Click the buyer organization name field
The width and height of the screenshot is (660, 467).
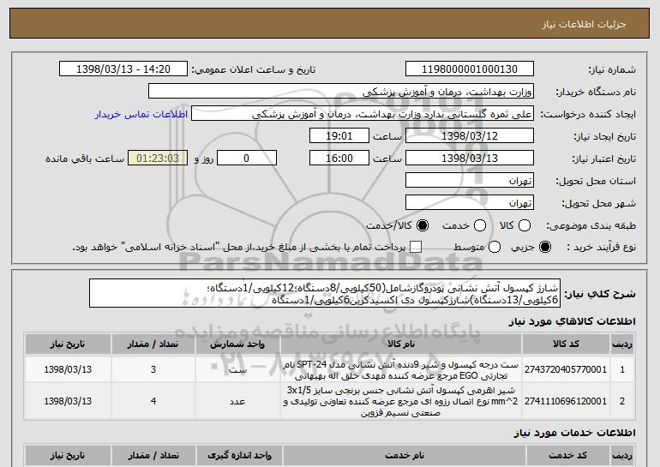click(x=341, y=92)
